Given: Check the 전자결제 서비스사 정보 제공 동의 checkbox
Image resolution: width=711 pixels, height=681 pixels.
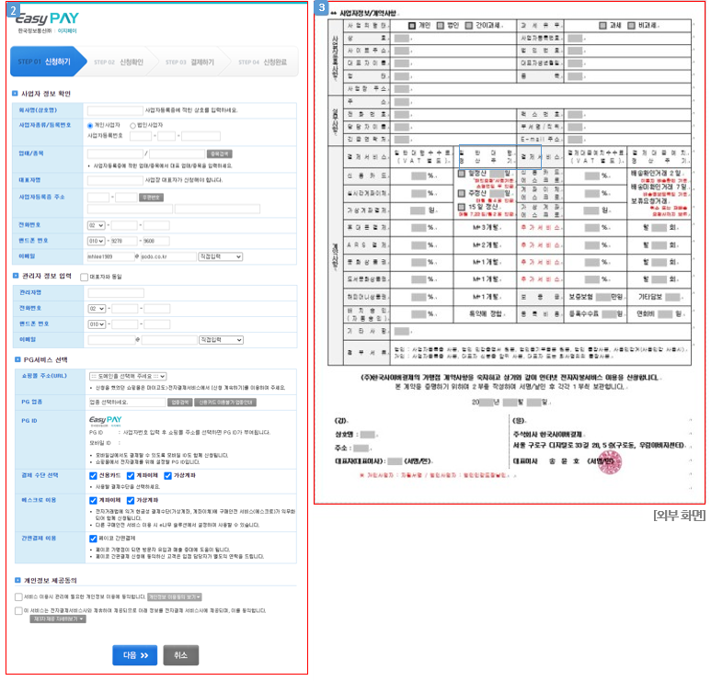Looking at the screenshot, I should click(x=18, y=611).
